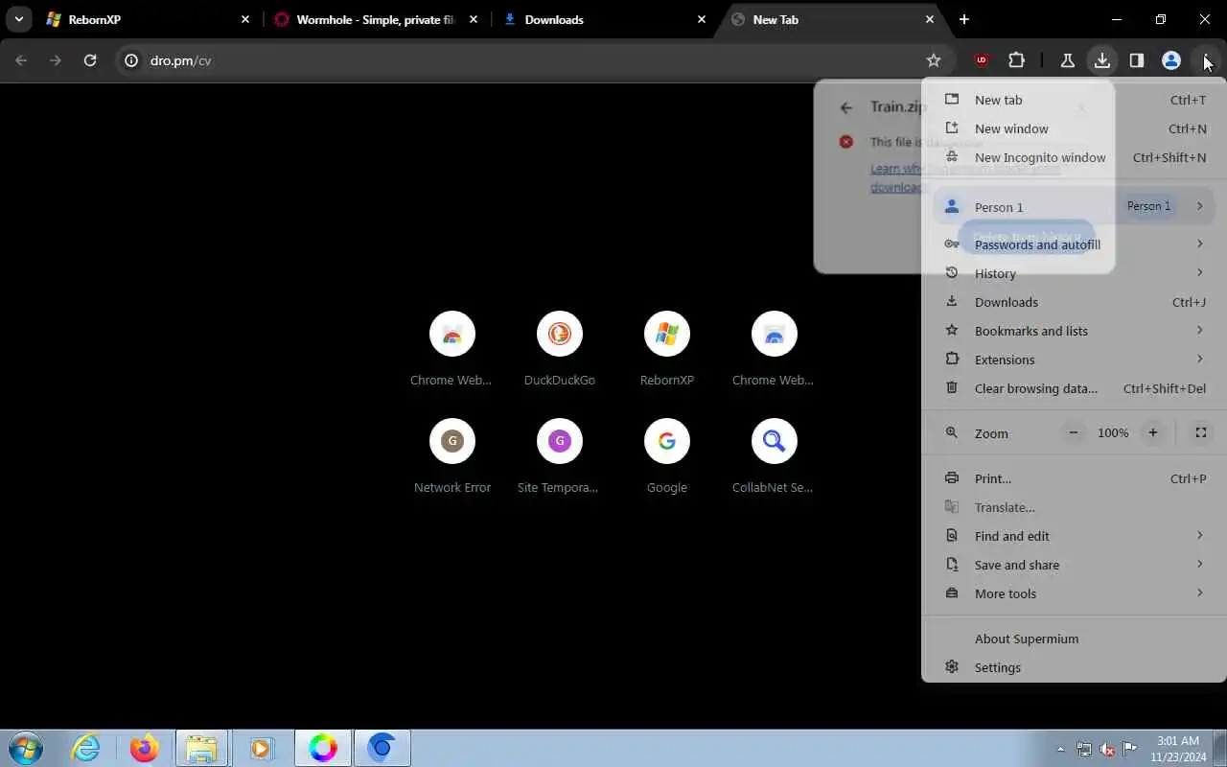
Task: Close the Wormhole tab
Action: pos(474,19)
